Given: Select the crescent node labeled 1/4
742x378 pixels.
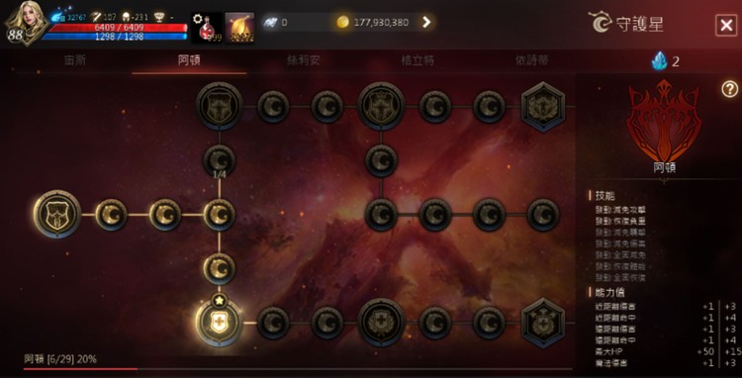Looking at the screenshot, I should 219,161.
